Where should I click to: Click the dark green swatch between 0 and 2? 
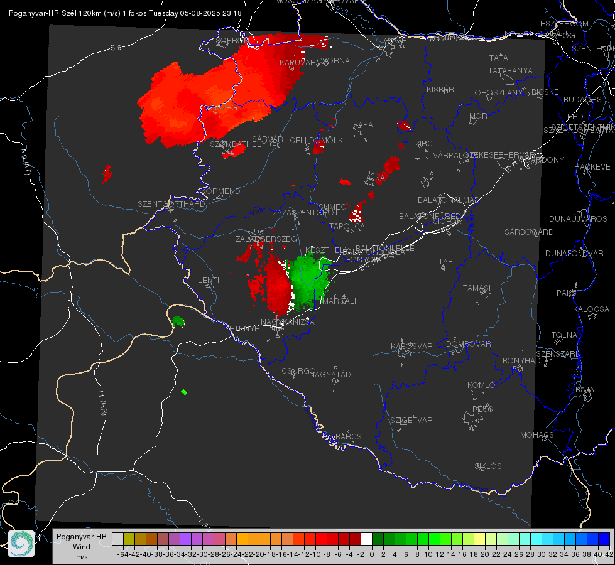tap(378, 539)
